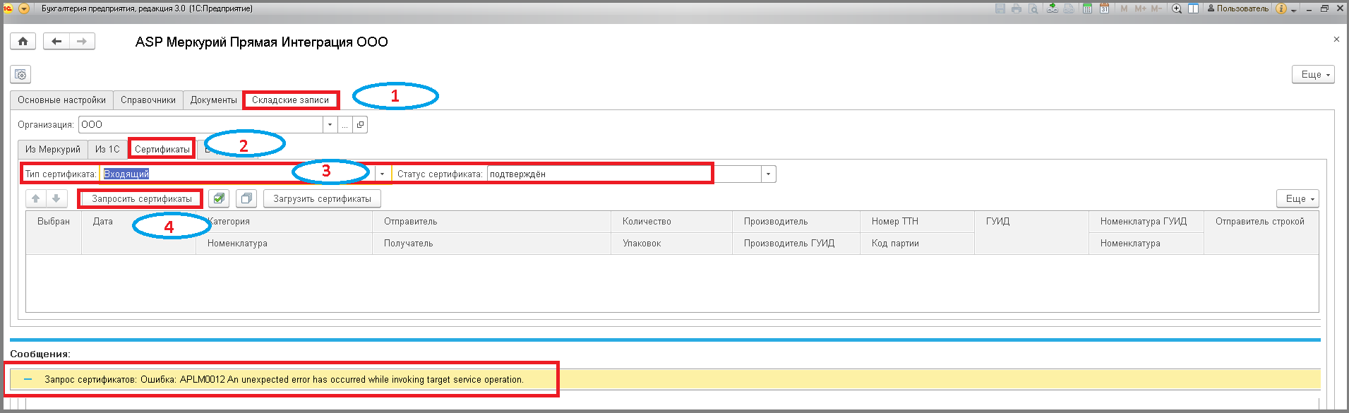Collapse the error message with the minus icon

(x=28, y=379)
